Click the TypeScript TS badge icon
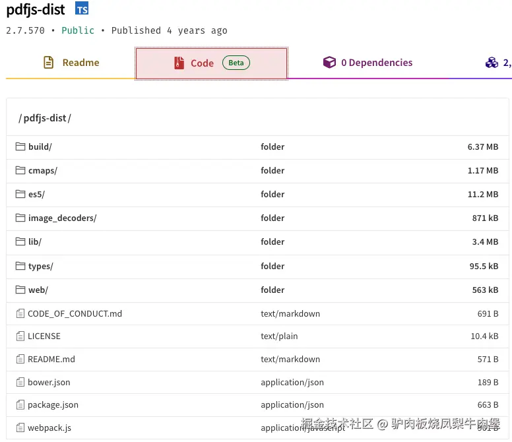 [x=82, y=8]
